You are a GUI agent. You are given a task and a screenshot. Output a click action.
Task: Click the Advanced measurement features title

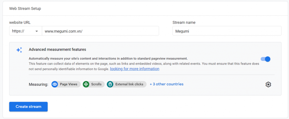coord(57,50)
